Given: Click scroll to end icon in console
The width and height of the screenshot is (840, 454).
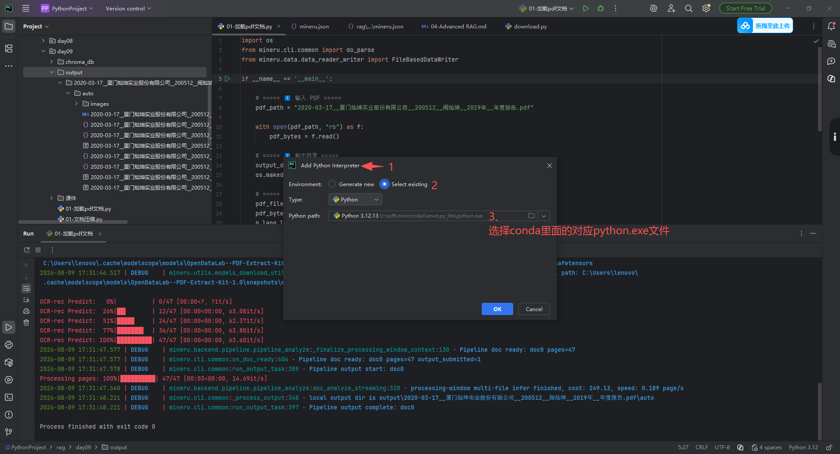Looking at the screenshot, I should pos(26,300).
